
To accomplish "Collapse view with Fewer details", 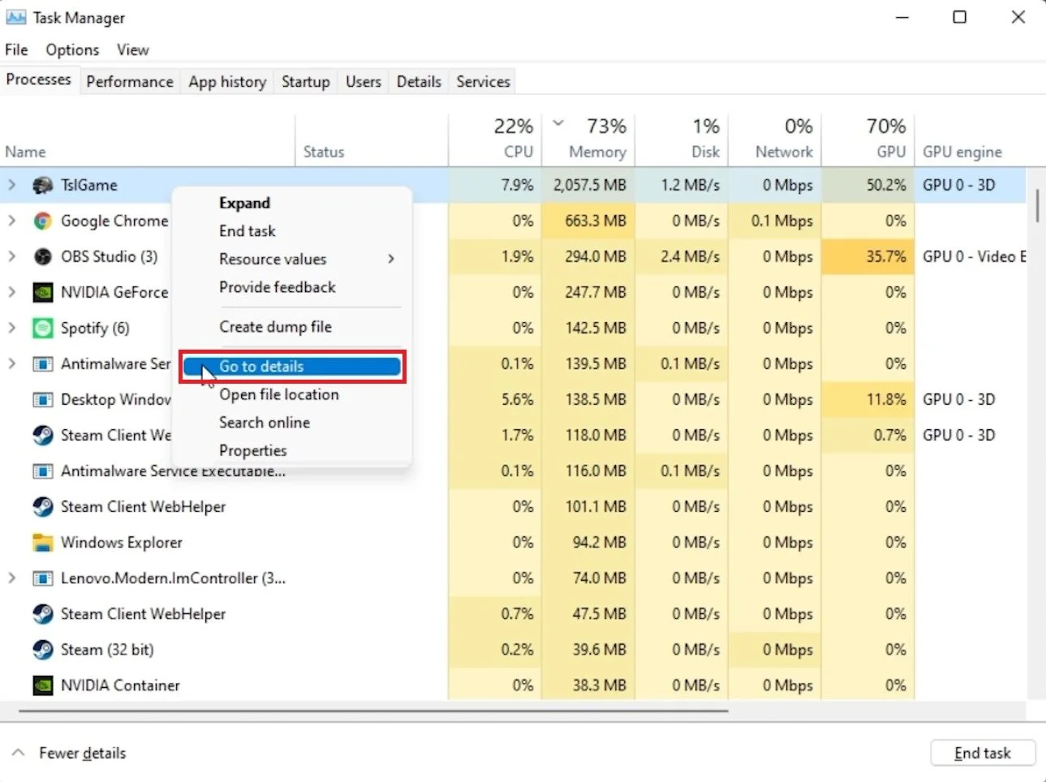I will (x=70, y=753).
